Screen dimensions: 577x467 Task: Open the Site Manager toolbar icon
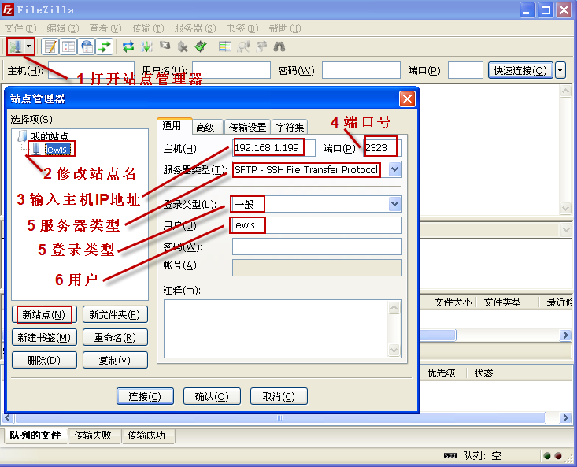[16, 46]
